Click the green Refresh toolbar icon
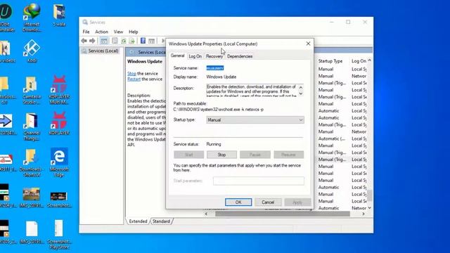 (124, 41)
